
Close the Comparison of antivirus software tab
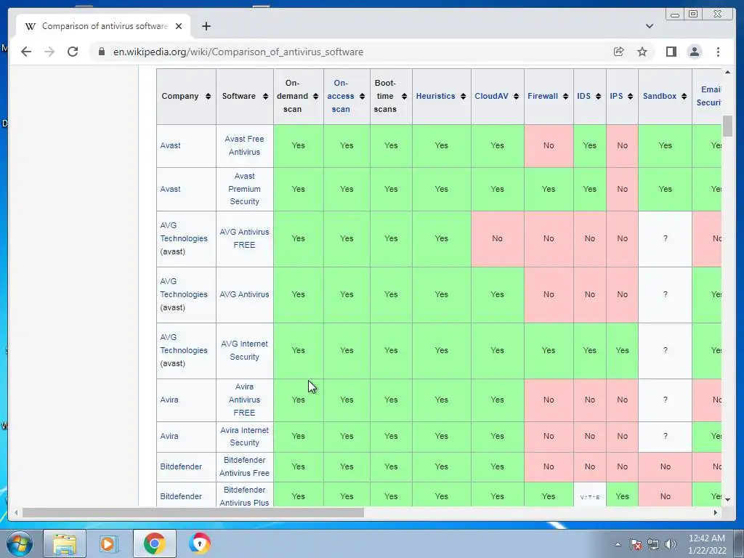point(179,26)
